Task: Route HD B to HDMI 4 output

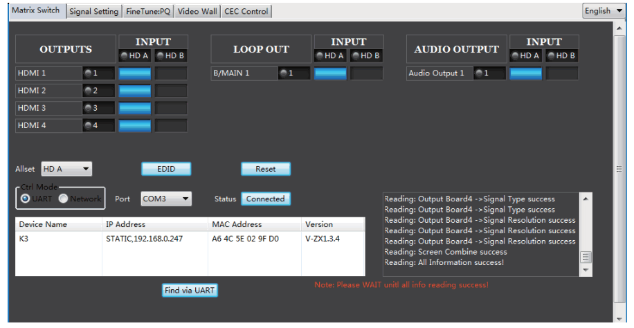Action: coord(171,125)
